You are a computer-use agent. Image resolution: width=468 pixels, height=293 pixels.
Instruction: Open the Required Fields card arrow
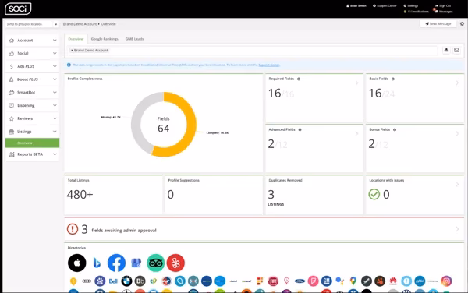coord(356,83)
